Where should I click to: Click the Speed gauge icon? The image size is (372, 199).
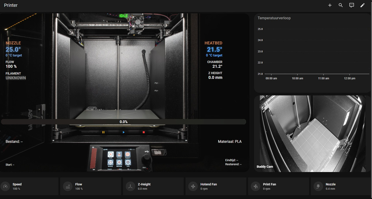5,186
